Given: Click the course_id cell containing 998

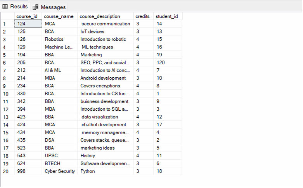Looking at the screenshot, I should click(x=28, y=171).
